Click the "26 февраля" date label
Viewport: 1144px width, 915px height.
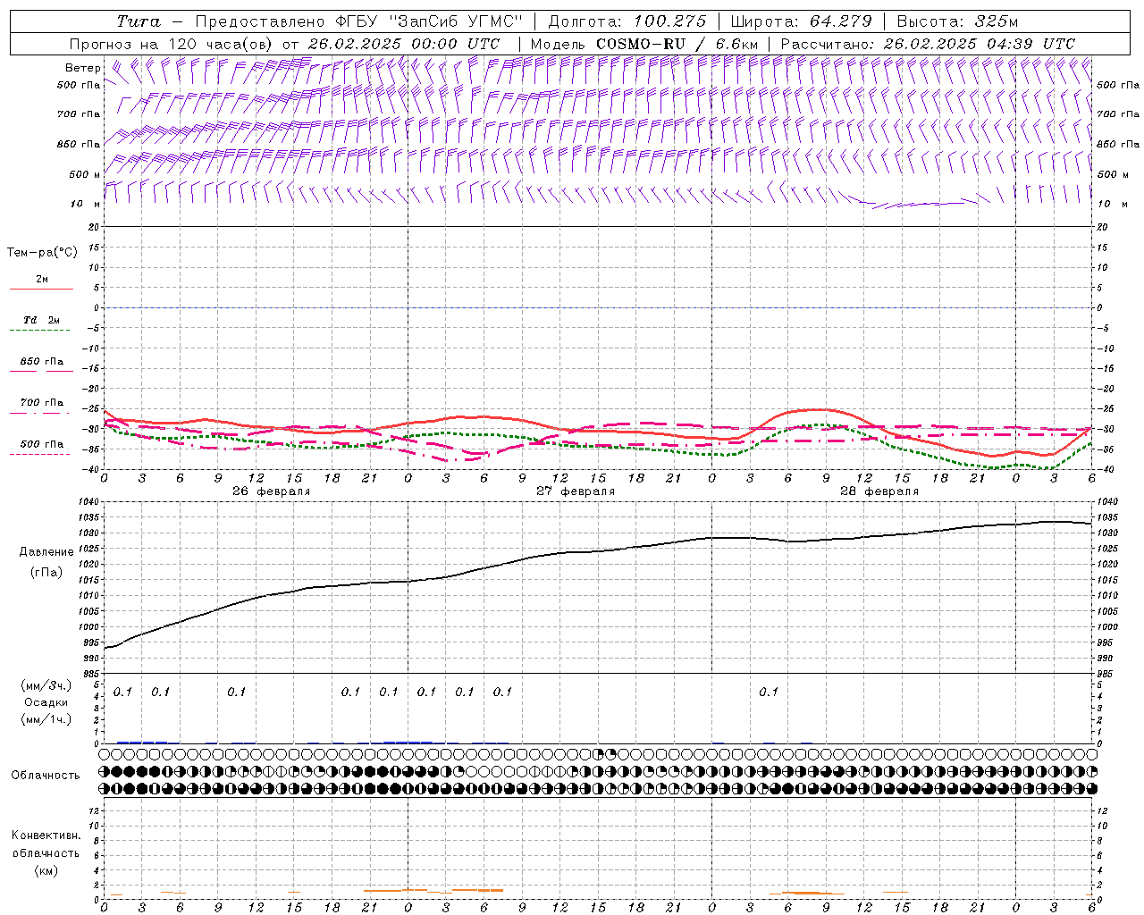pos(272,491)
